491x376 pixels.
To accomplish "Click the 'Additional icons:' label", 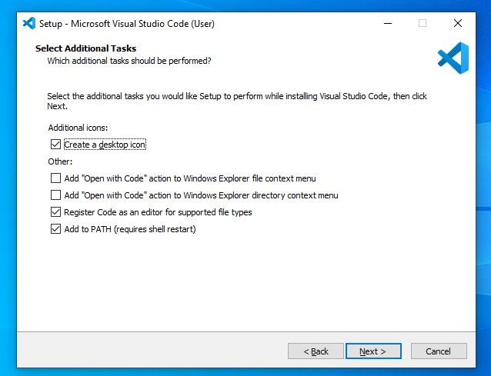I will click(x=78, y=128).
